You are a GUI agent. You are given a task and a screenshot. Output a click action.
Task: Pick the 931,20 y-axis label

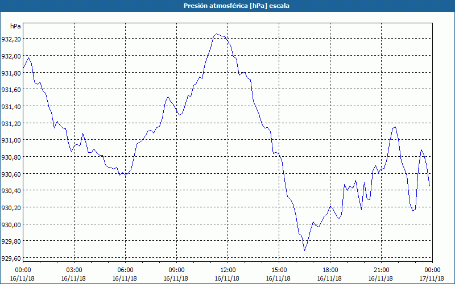pyautogui.click(x=11, y=123)
